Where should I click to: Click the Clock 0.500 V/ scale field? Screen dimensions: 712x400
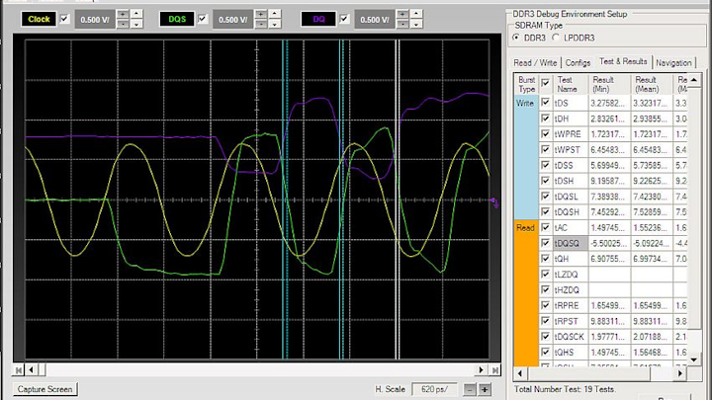coord(95,20)
